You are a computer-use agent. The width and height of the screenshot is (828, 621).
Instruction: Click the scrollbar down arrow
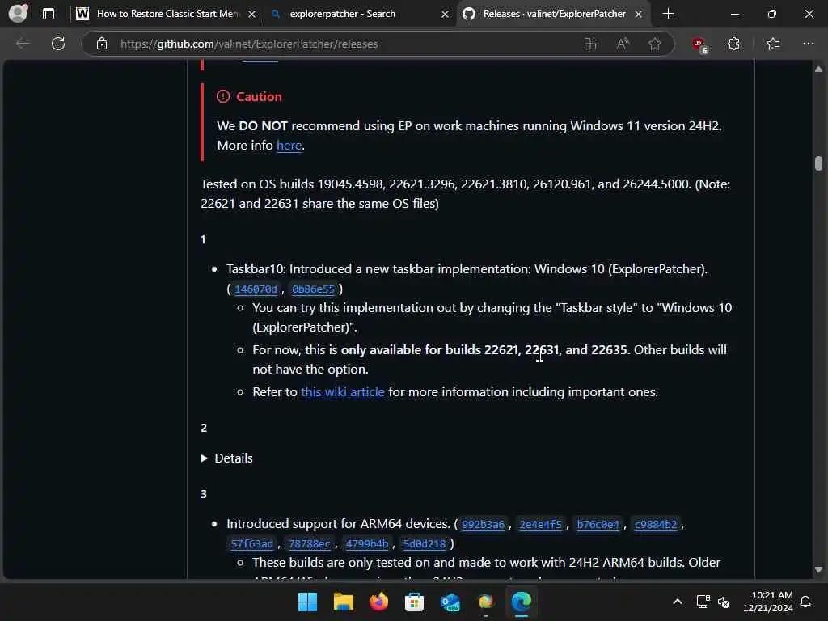[x=818, y=570]
